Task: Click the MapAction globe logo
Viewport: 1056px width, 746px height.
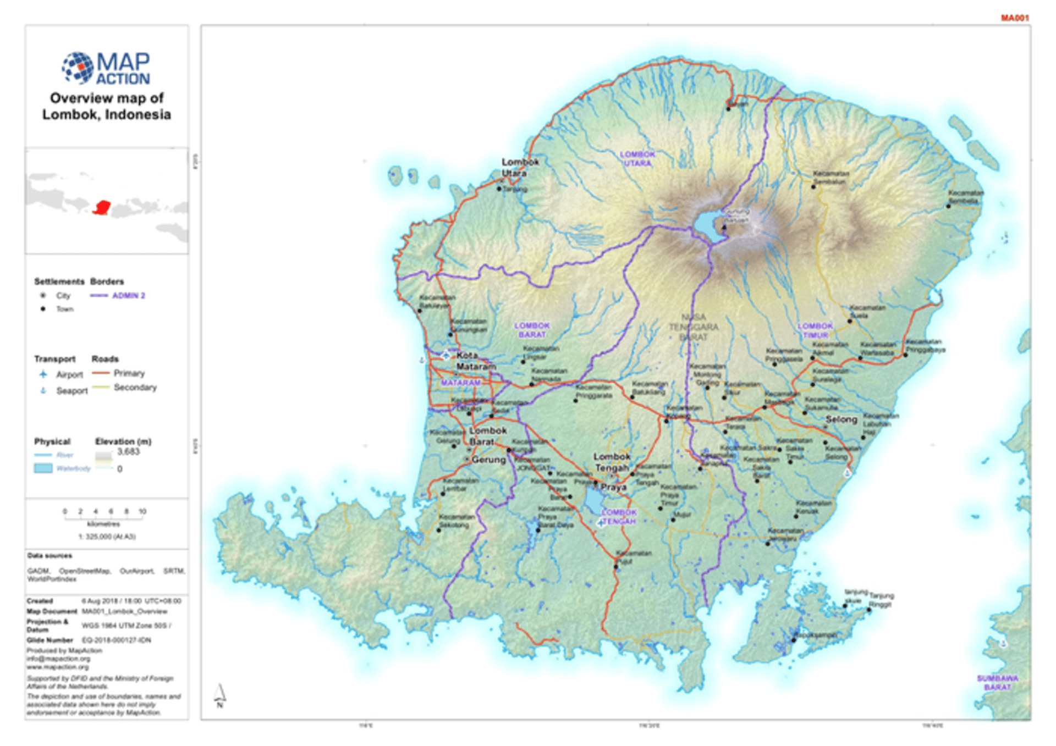Action: 77,68
